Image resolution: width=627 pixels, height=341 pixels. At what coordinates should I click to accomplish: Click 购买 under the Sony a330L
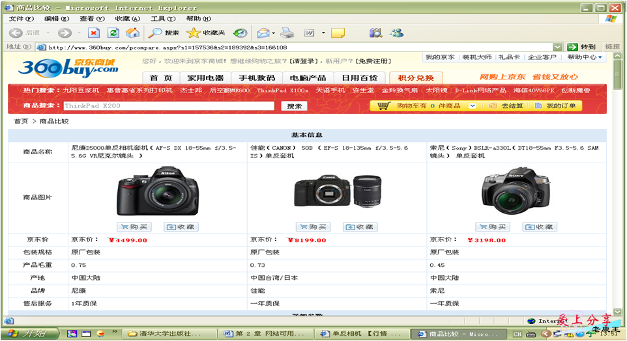tap(493, 227)
